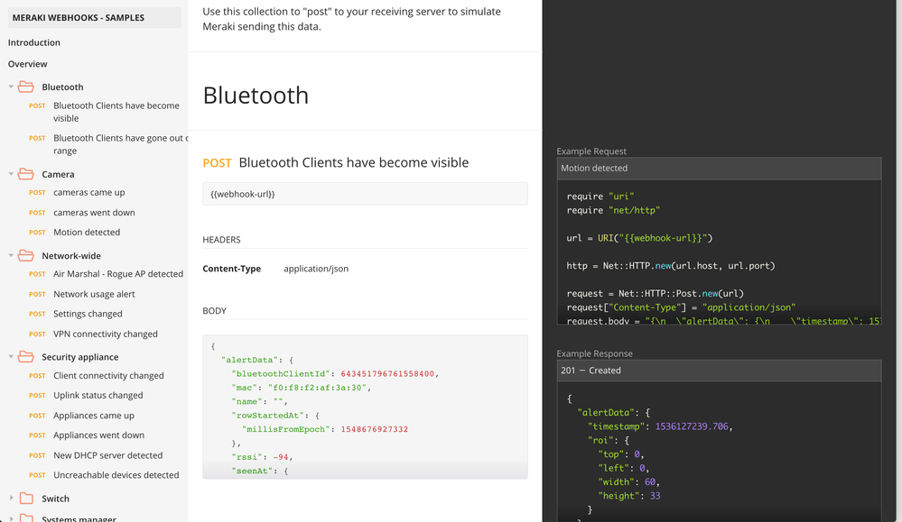
Task: Select Meraki Webhooks - Samples title
Action: click(79, 18)
